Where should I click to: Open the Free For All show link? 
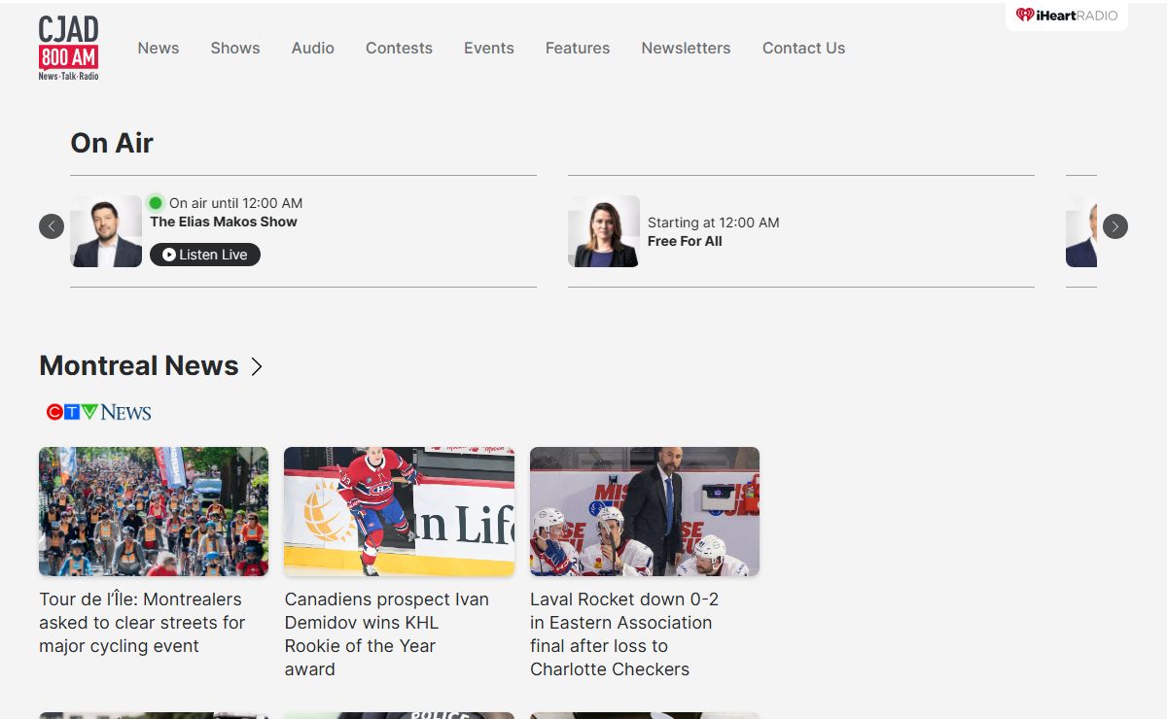click(685, 241)
